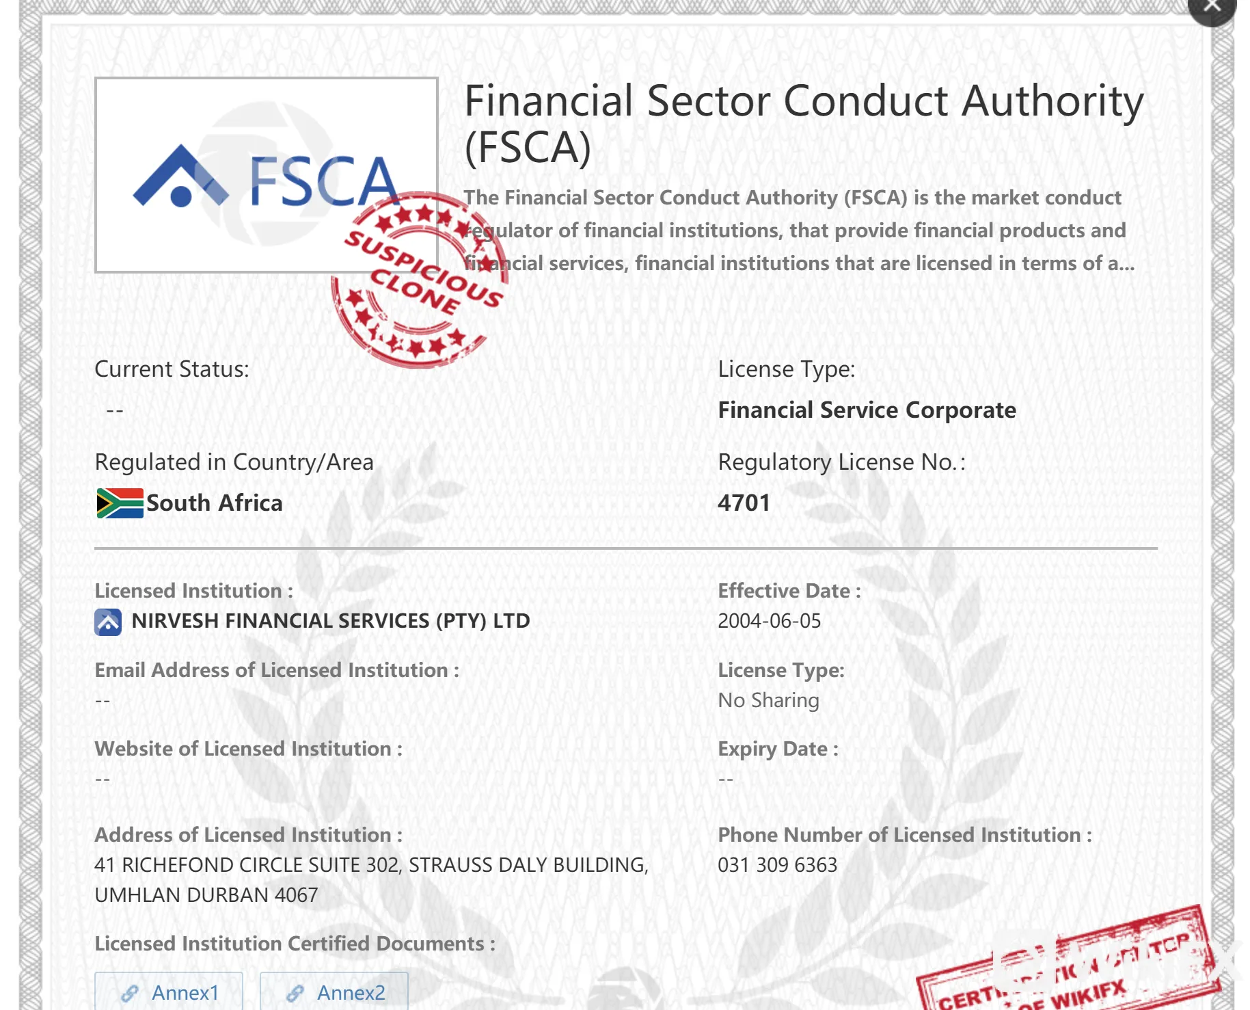The image size is (1250, 1010).
Task: Click the Financial Sector Conduct Authority heading
Action: [804, 124]
